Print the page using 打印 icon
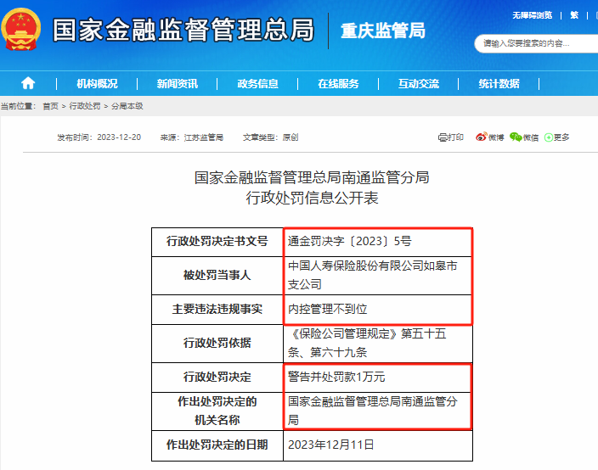 point(451,137)
